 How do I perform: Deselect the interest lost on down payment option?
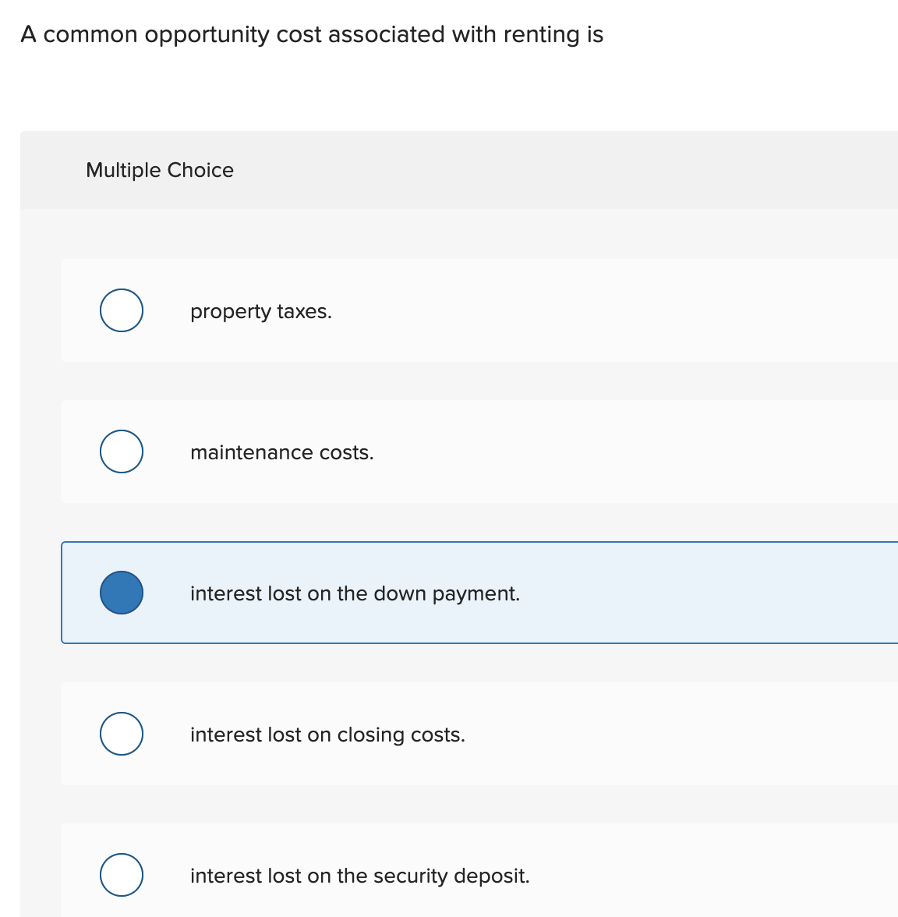coord(122,593)
